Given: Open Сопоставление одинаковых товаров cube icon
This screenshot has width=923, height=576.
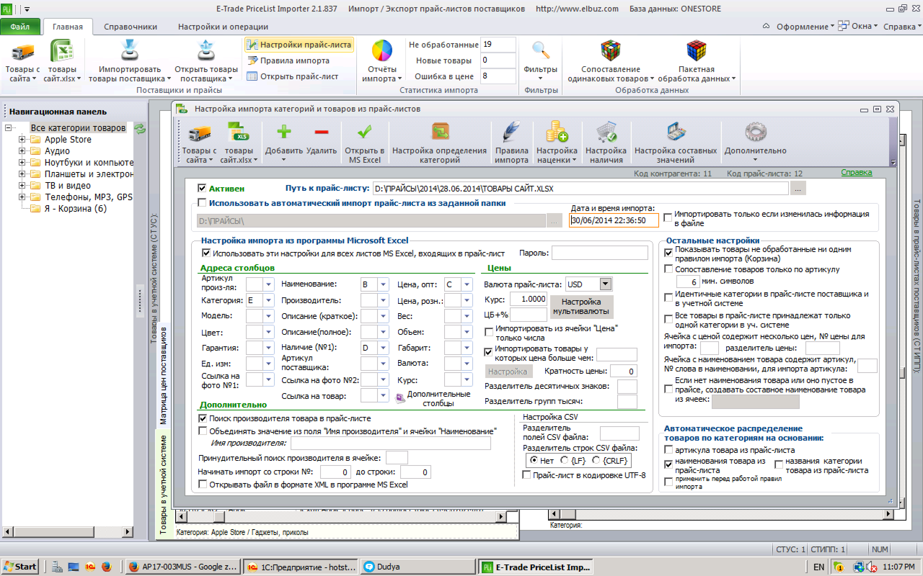Looking at the screenshot, I should (x=611, y=61).
